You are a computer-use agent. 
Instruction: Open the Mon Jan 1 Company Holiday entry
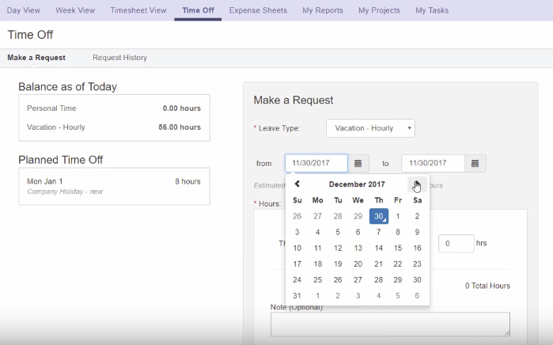(x=114, y=186)
